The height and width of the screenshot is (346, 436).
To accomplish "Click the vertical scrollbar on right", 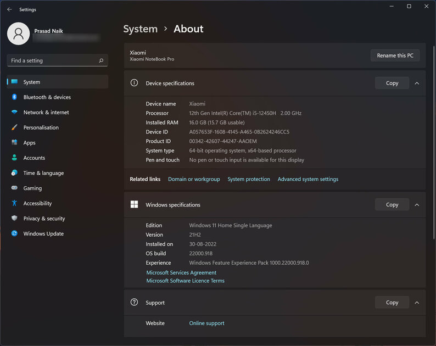I will click(434, 142).
